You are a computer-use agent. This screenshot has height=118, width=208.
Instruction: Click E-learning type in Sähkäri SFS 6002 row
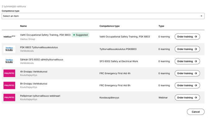[164, 61]
